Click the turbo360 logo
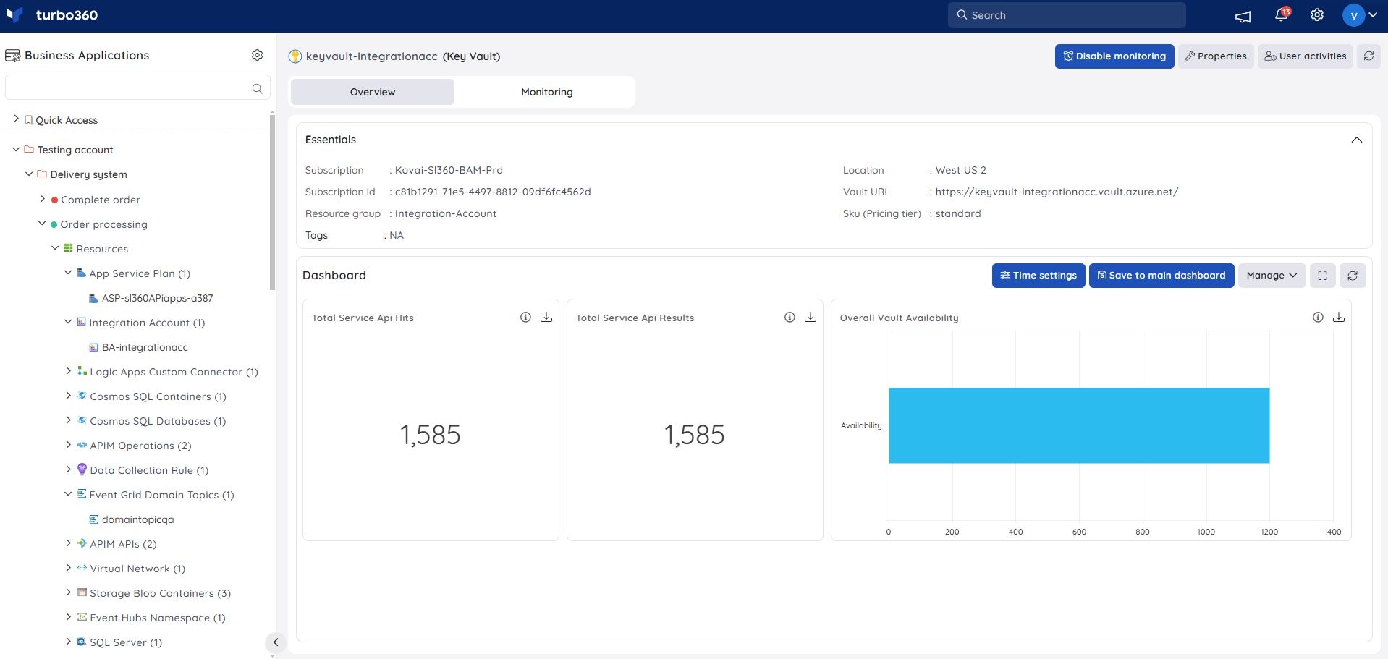1388x659 pixels. [x=52, y=15]
